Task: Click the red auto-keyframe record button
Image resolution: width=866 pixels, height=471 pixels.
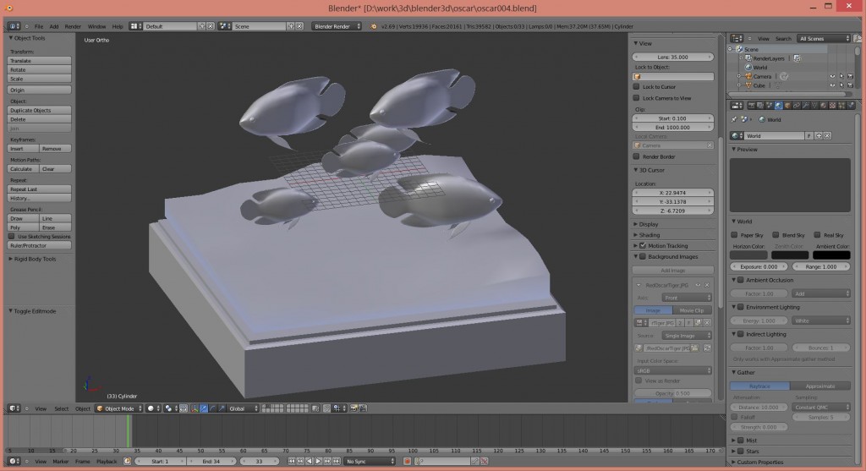Action: point(407,462)
